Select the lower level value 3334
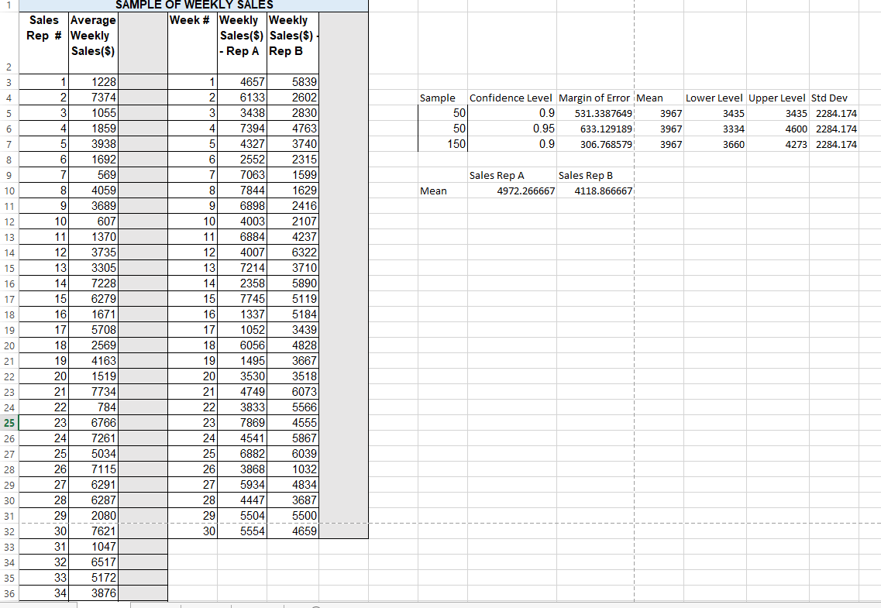 coord(714,129)
